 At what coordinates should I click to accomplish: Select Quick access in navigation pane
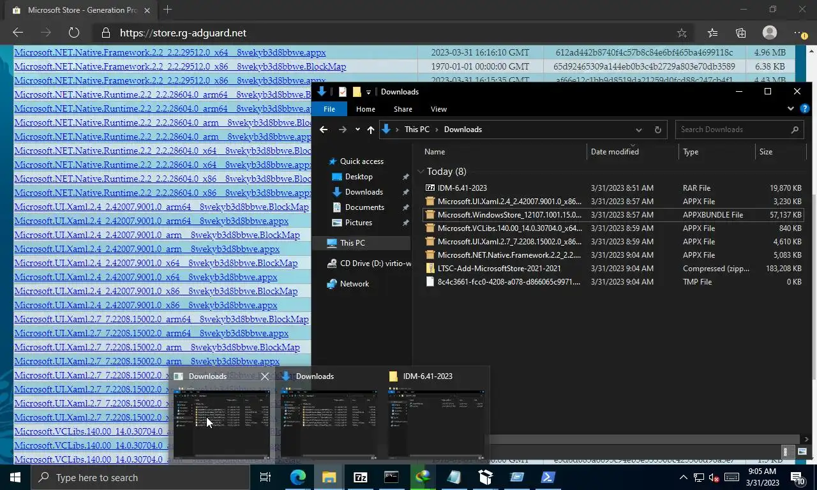click(362, 161)
